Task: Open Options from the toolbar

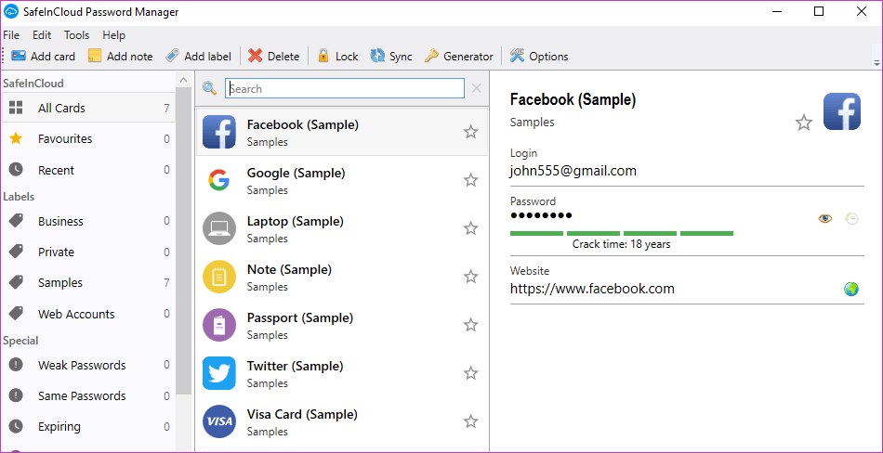Action: tap(538, 57)
